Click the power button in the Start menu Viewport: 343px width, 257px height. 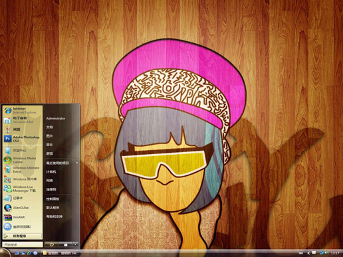(51, 244)
